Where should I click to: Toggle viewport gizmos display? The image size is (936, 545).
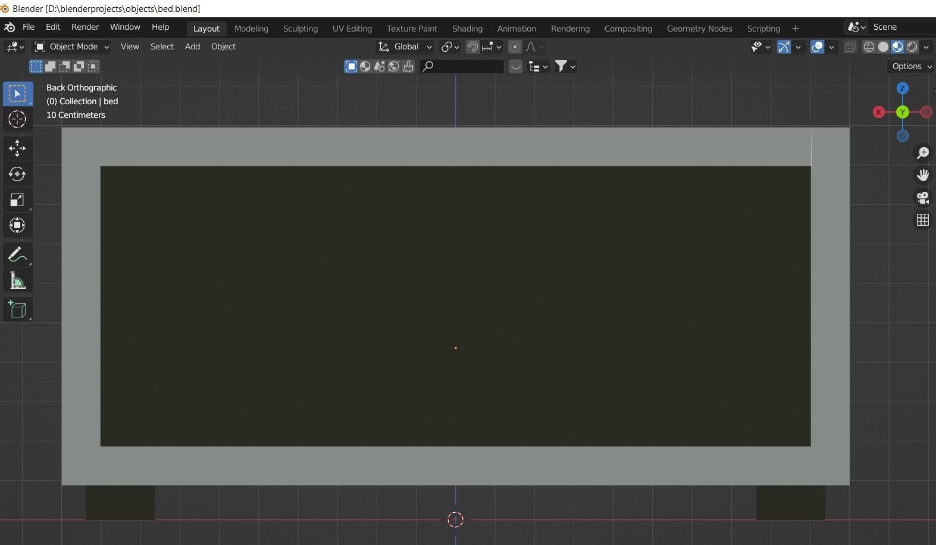(784, 46)
